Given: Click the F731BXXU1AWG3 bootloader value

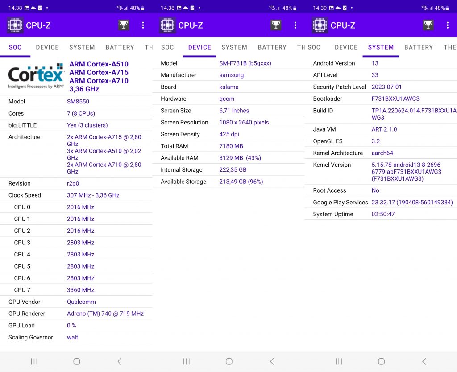Looking at the screenshot, I should [x=395, y=99].
